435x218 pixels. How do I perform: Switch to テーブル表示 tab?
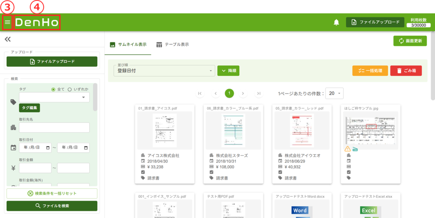[x=172, y=44]
